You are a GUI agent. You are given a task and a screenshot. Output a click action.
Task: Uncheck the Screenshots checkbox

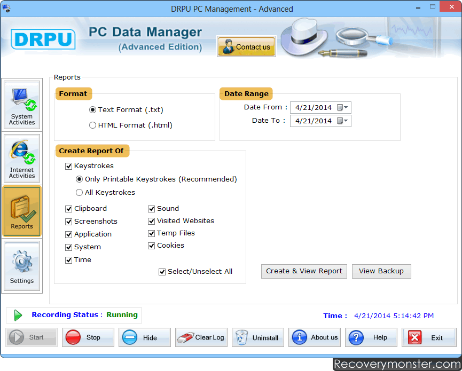[x=69, y=222]
